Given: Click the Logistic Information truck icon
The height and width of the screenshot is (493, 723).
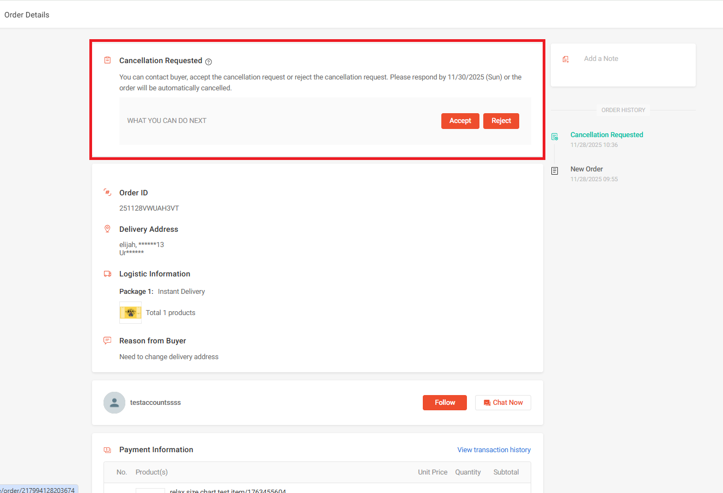Looking at the screenshot, I should click(x=107, y=274).
